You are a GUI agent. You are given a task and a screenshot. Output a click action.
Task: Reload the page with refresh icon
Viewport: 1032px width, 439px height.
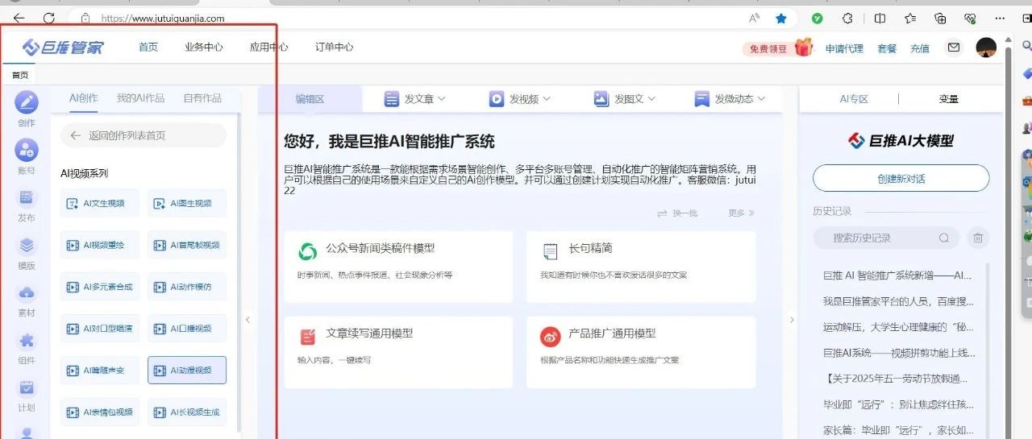click(49, 18)
